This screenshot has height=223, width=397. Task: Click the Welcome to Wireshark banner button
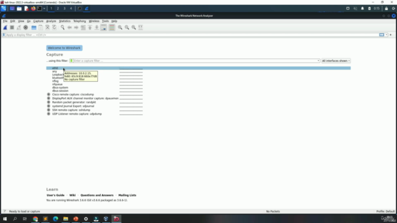(x=64, y=48)
